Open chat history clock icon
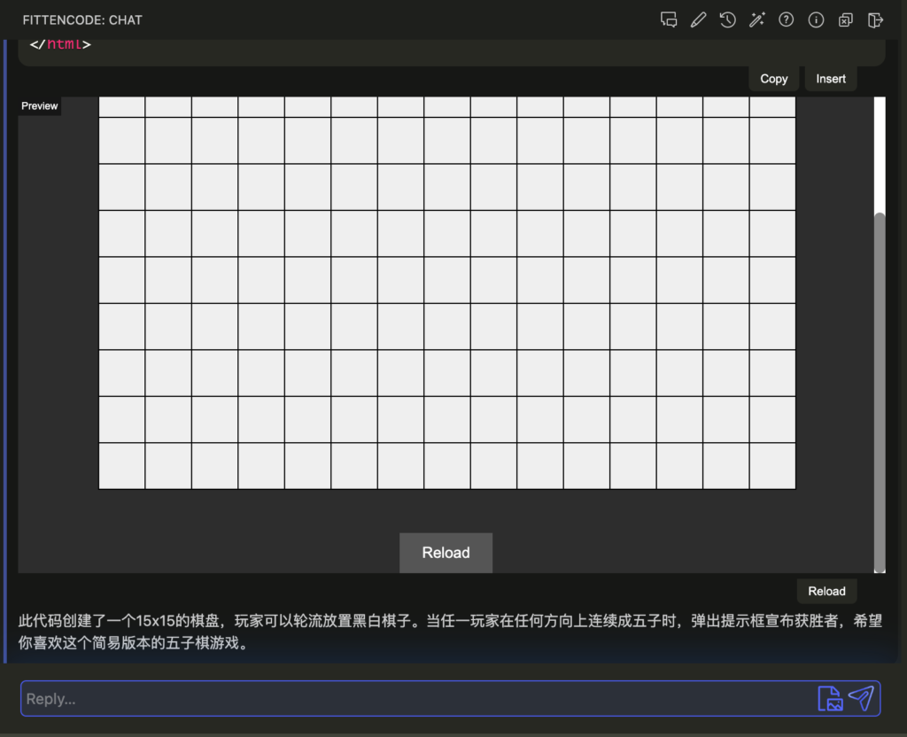The image size is (907, 737). point(727,19)
